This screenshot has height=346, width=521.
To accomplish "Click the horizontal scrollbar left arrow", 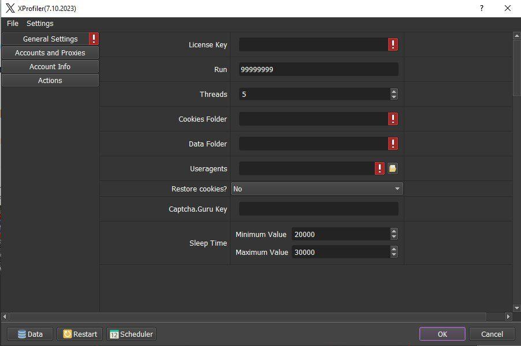I will [5, 317].
